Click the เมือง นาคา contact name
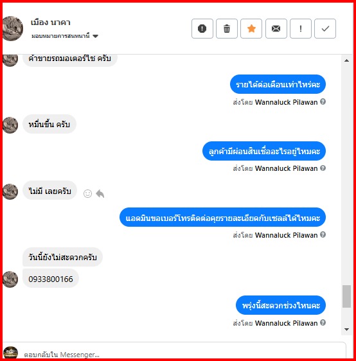The image size is (356, 361). 50,22
